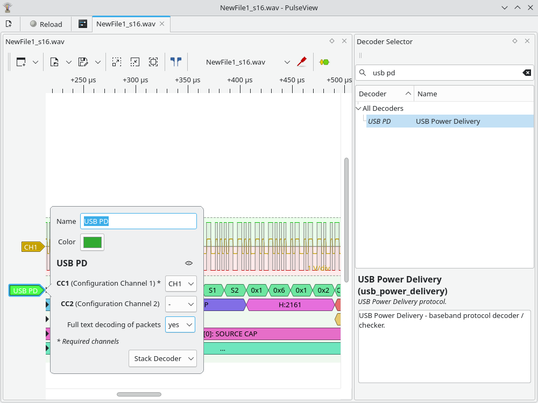Click the save file icon
Image resolution: width=538 pixels, height=403 pixels.
[x=83, y=62]
